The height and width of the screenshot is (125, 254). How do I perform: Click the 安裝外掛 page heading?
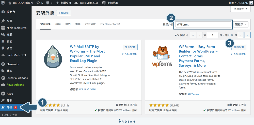coord(45,13)
